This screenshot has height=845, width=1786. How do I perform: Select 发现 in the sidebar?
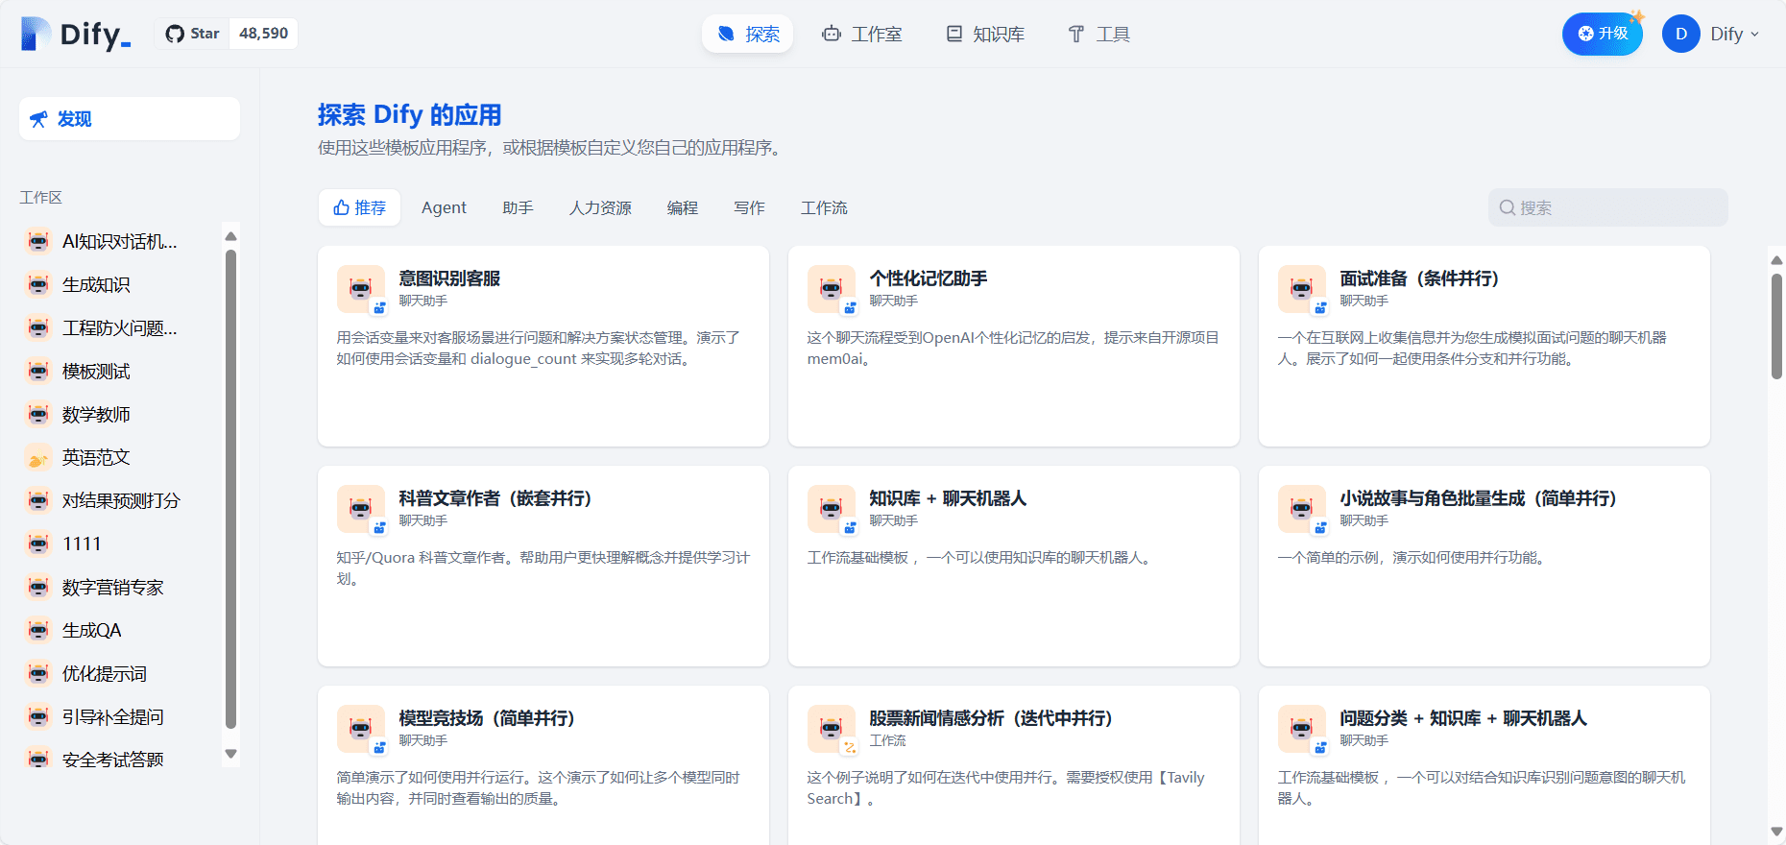(x=130, y=119)
